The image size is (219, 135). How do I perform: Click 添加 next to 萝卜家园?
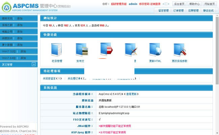coord(20,45)
